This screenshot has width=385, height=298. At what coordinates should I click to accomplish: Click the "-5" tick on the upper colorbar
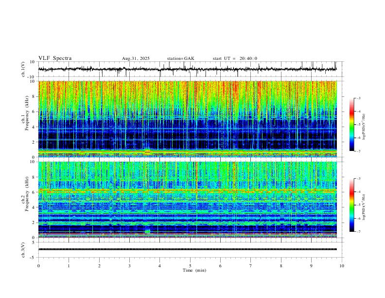click(x=359, y=125)
